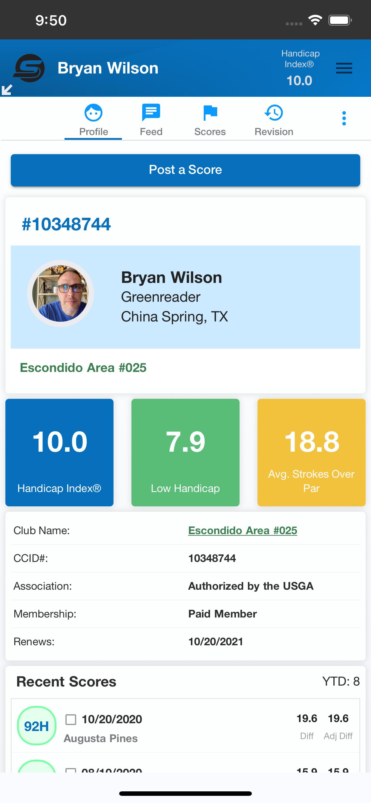
Task: Switch to the Feed tab label
Action: (x=151, y=131)
